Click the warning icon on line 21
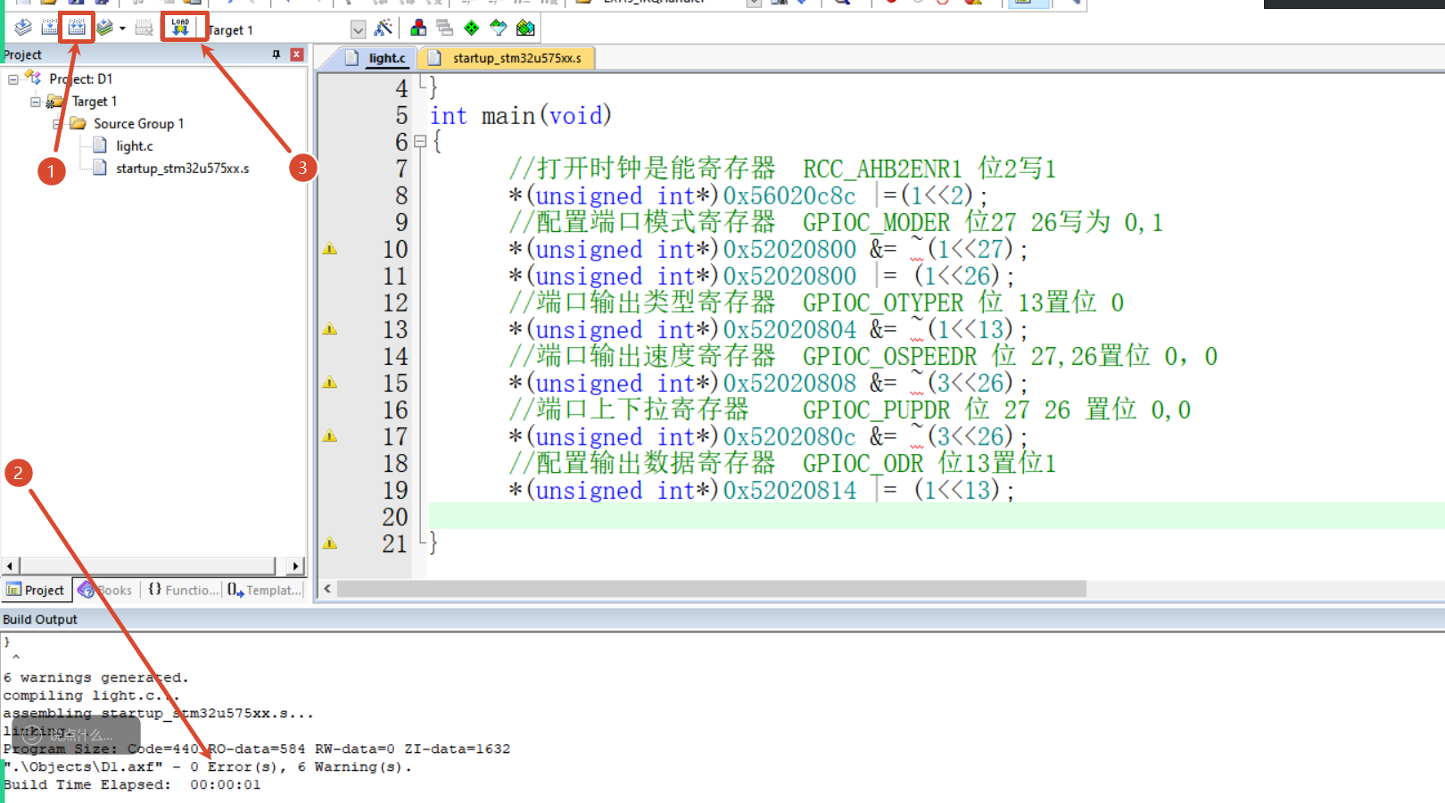The width and height of the screenshot is (1445, 803). click(330, 543)
